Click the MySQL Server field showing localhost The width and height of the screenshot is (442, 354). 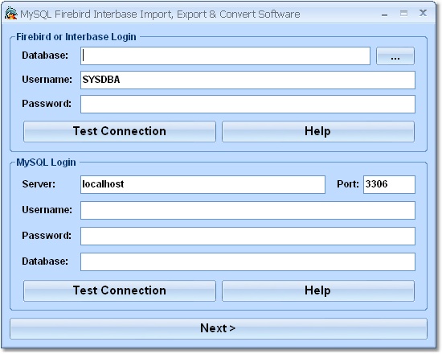203,184
